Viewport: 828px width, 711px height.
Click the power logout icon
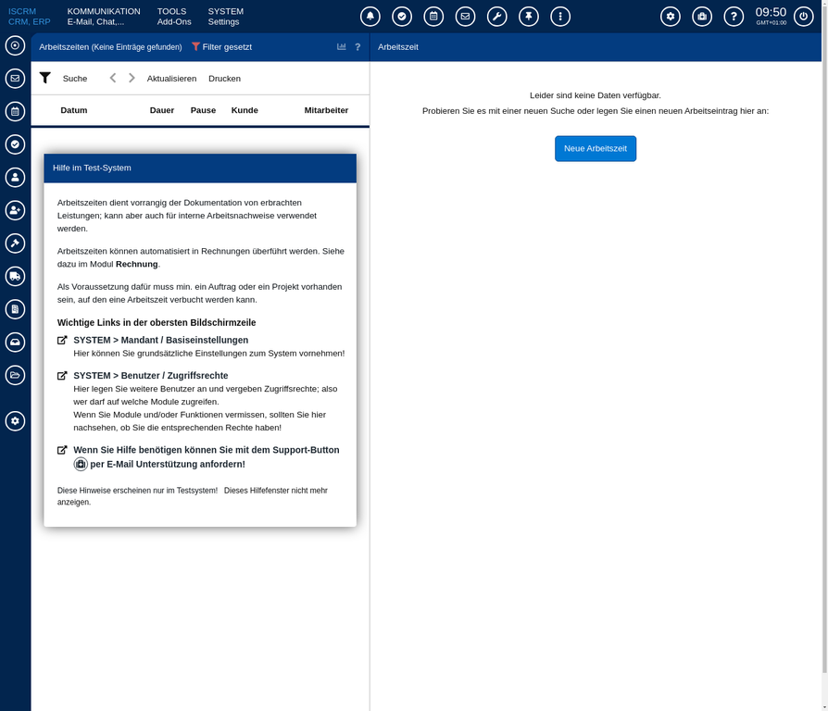804,17
